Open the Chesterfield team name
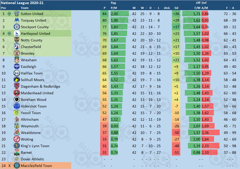 coord(31,47)
